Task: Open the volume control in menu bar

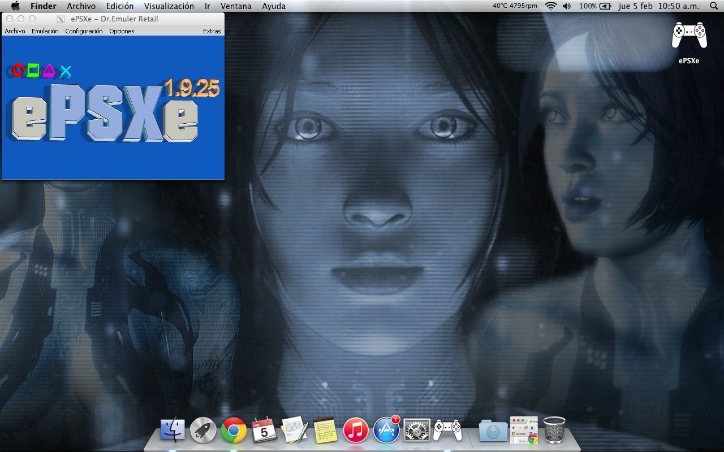Action: [567, 6]
